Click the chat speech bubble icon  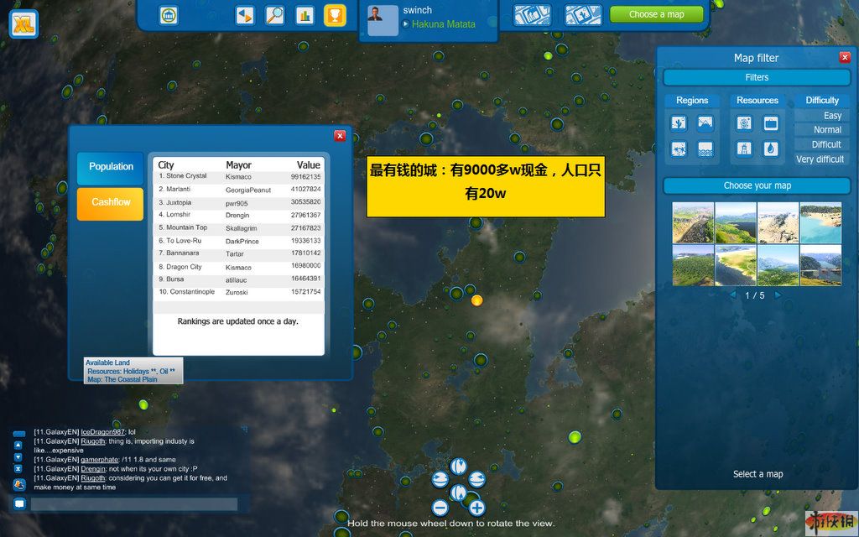(20, 503)
